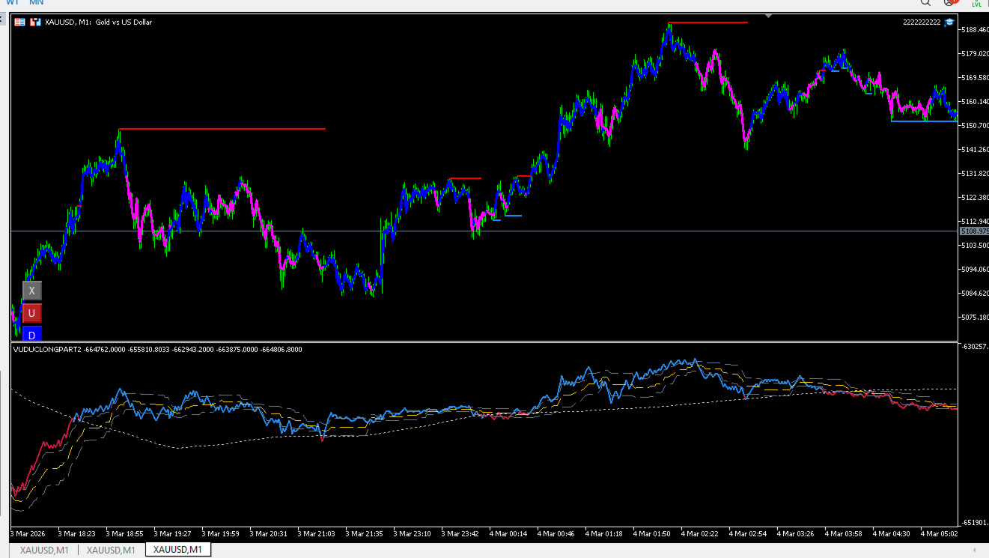Click the 5160.14 price scale label
Image resolution: width=989 pixels, height=558 pixels.
point(976,102)
